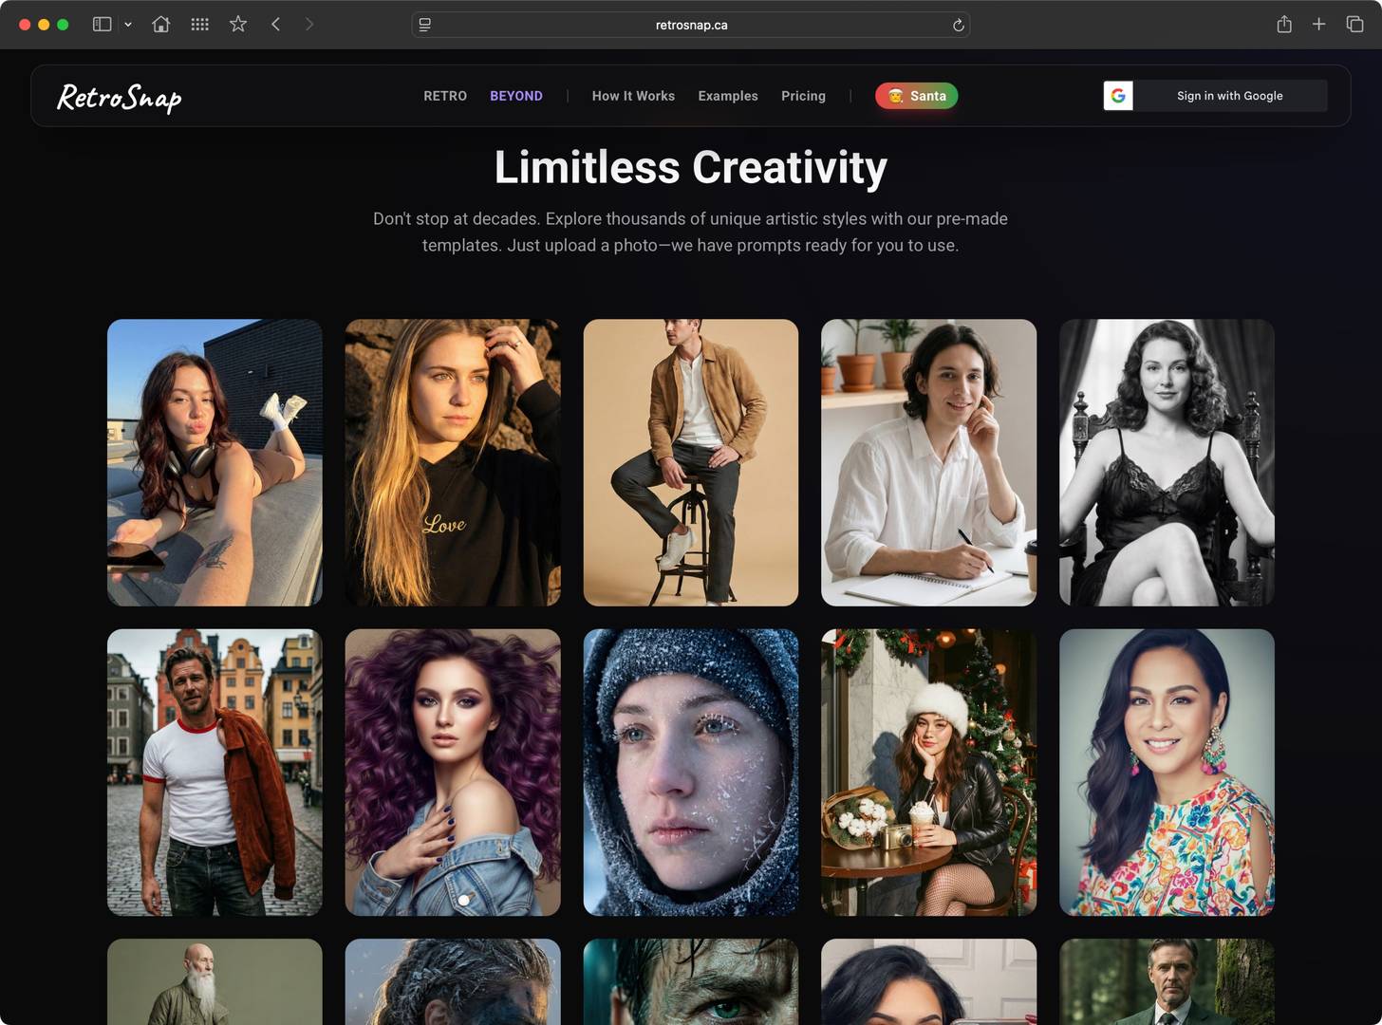This screenshot has height=1025, width=1382.
Task: Select the purple curly hair portrait thumbnail
Action: [x=453, y=773]
